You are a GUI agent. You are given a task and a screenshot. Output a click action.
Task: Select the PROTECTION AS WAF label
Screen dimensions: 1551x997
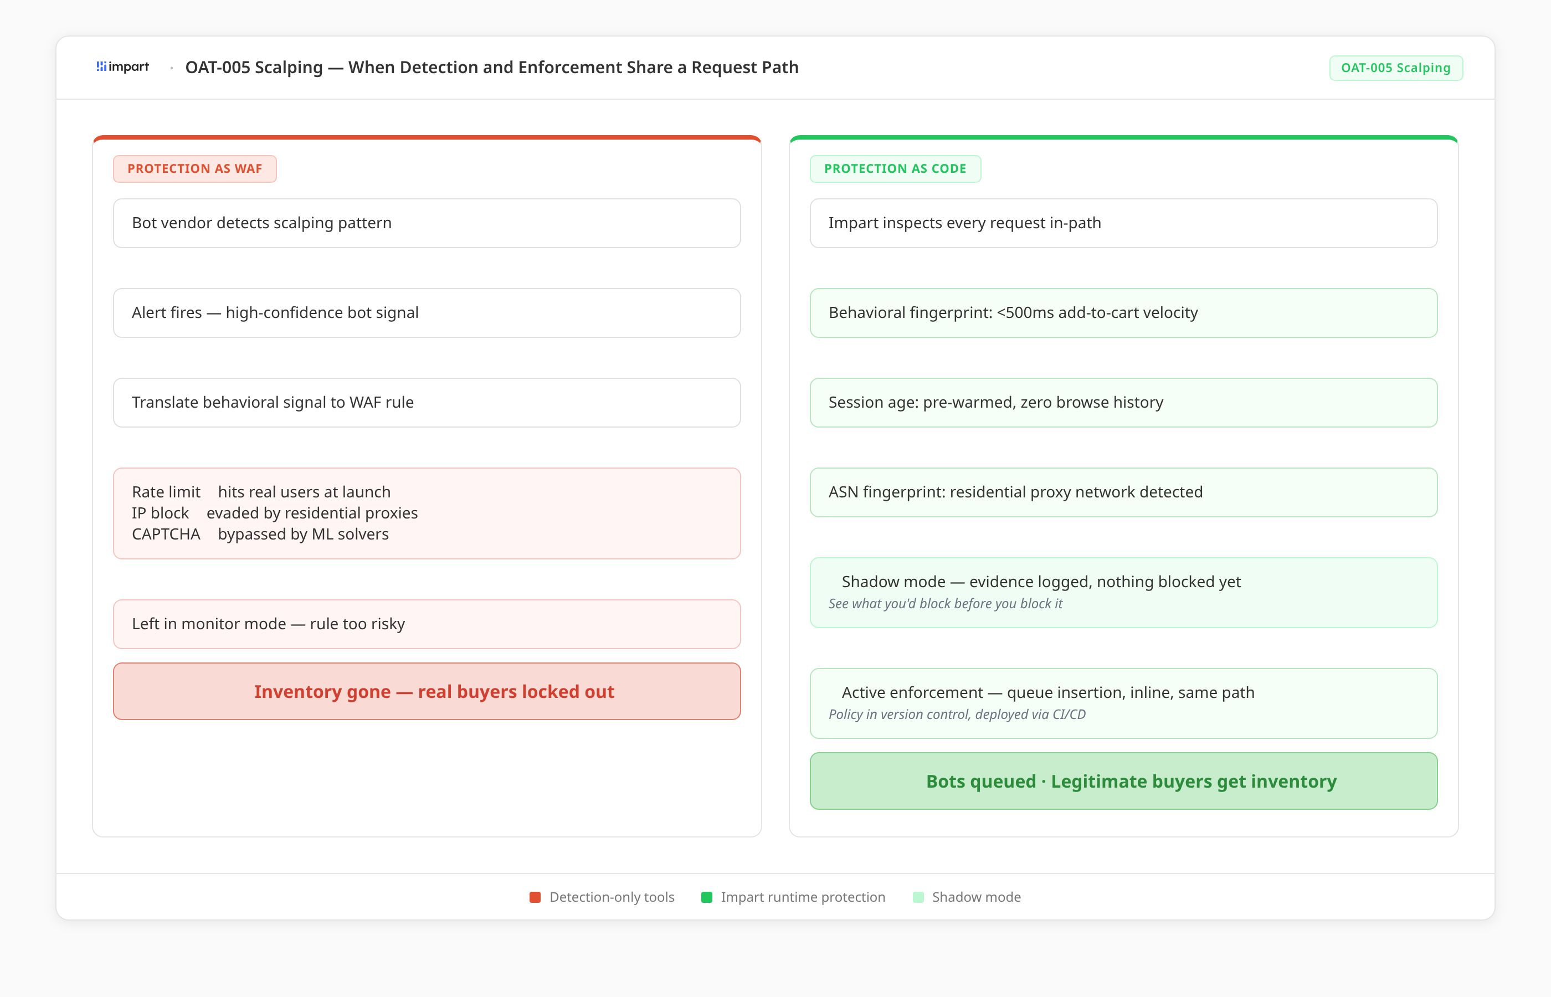pos(195,169)
